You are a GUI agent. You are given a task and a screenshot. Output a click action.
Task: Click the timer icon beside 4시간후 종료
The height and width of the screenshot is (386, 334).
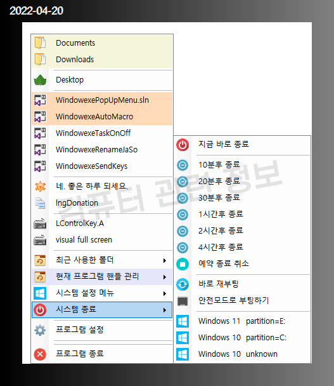point(183,248)
